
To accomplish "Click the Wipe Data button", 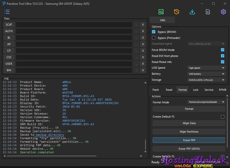I will point(189,123).
